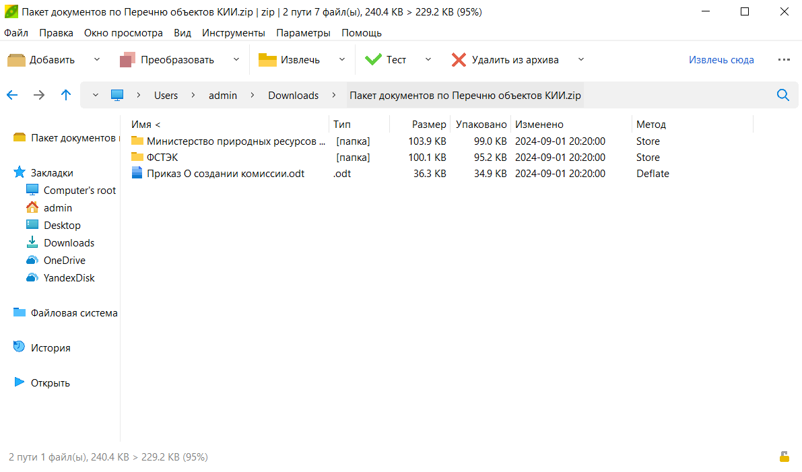Go up one level with up arrow
This screenshot has width=802, height=472.
(66, 95)
